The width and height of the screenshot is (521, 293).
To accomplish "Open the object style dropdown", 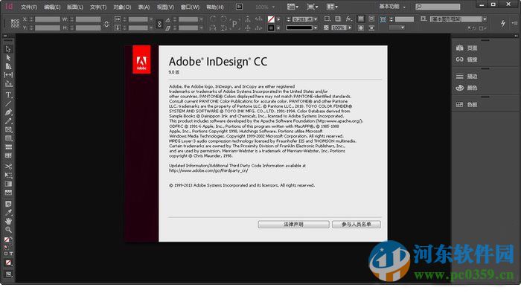I will (x=485, y=19).
